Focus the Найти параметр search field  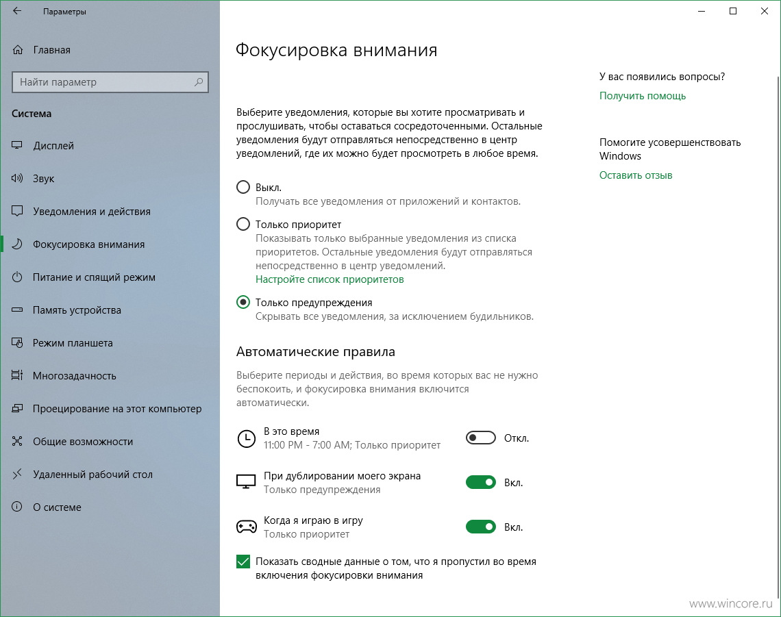coord(110,82)
